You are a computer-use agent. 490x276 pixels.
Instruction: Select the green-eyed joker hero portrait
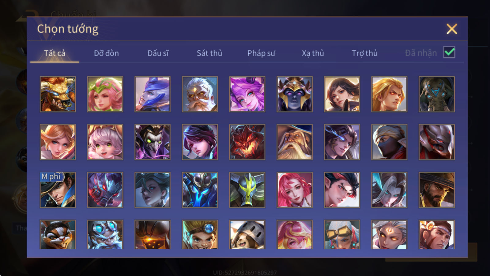click(153, 142)
